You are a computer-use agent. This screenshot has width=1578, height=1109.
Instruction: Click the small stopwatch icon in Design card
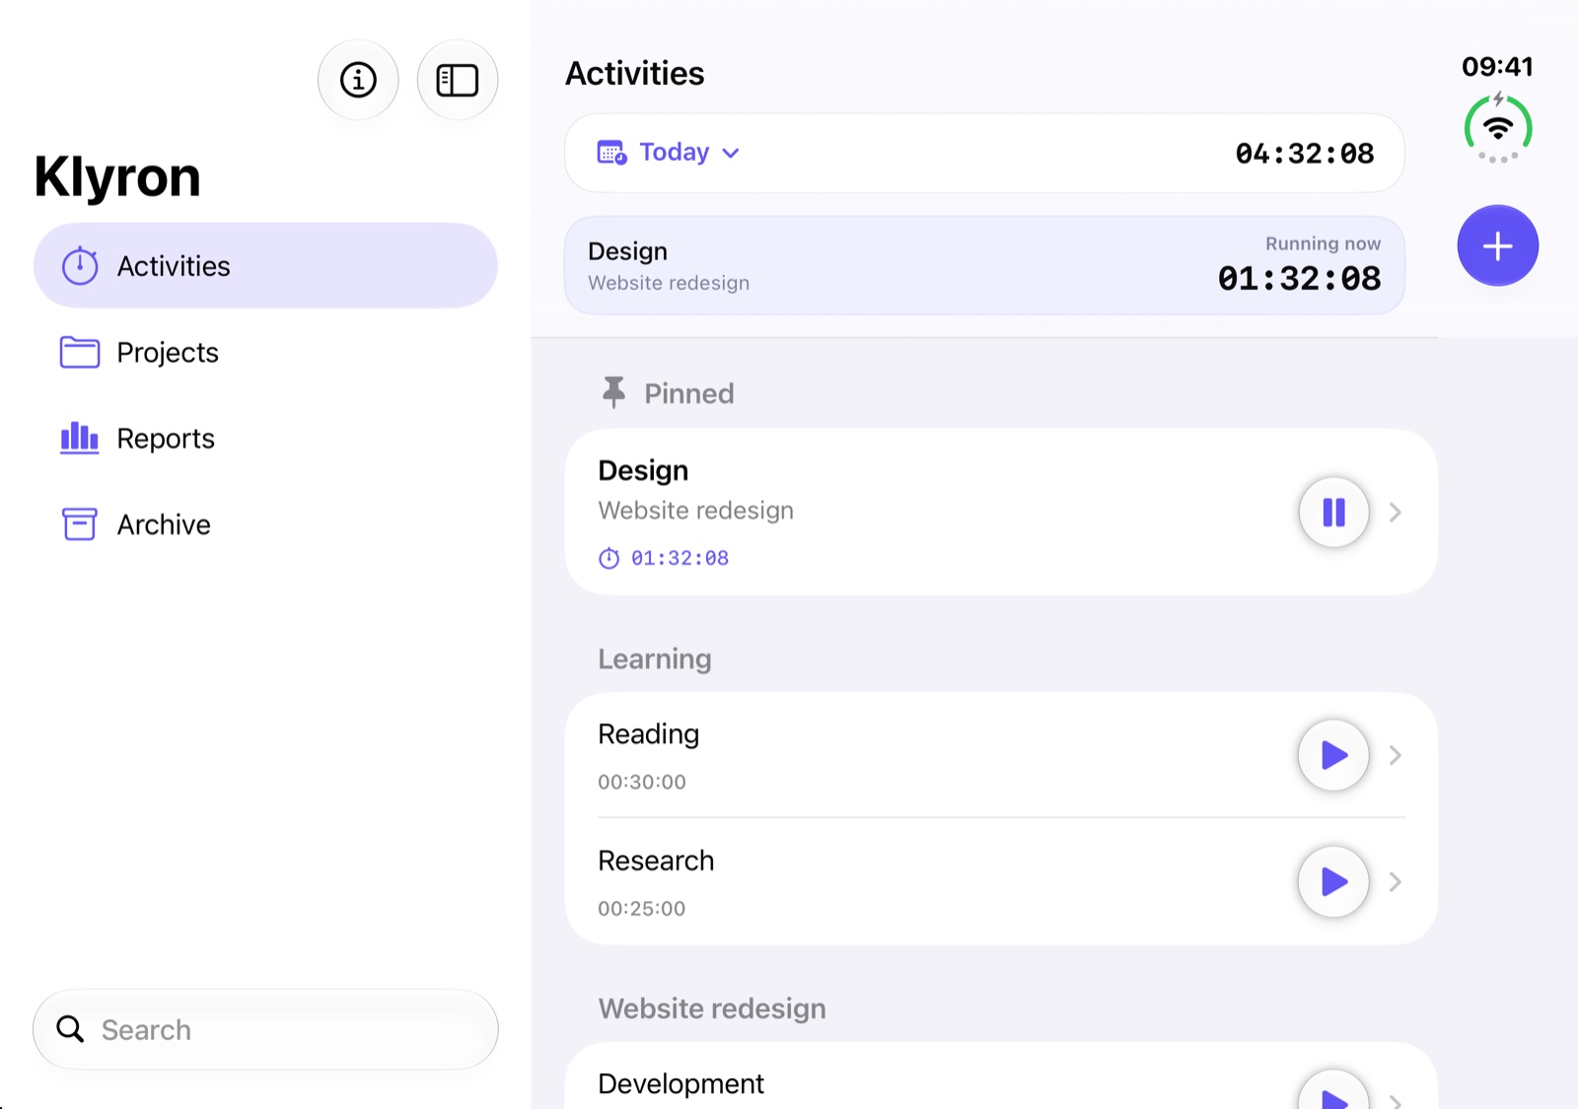click(610, 558)
